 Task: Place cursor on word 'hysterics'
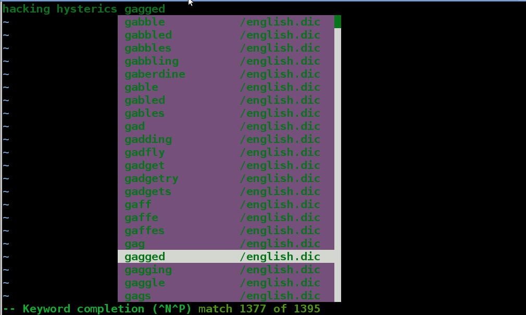tap(86, 9)
